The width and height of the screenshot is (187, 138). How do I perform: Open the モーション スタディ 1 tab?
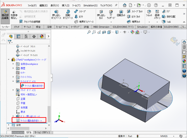click(42, 132)
